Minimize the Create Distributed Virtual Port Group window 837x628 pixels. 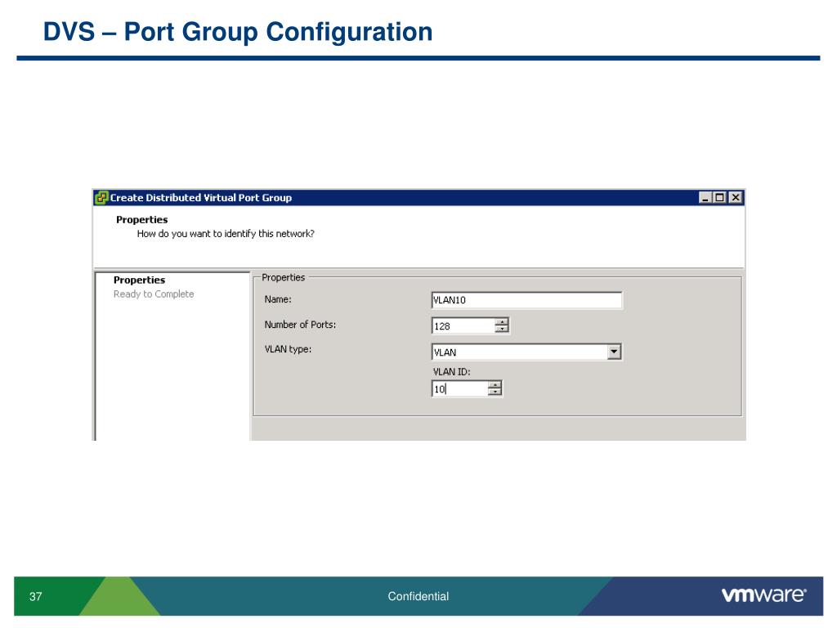click(x=705, y=198)
